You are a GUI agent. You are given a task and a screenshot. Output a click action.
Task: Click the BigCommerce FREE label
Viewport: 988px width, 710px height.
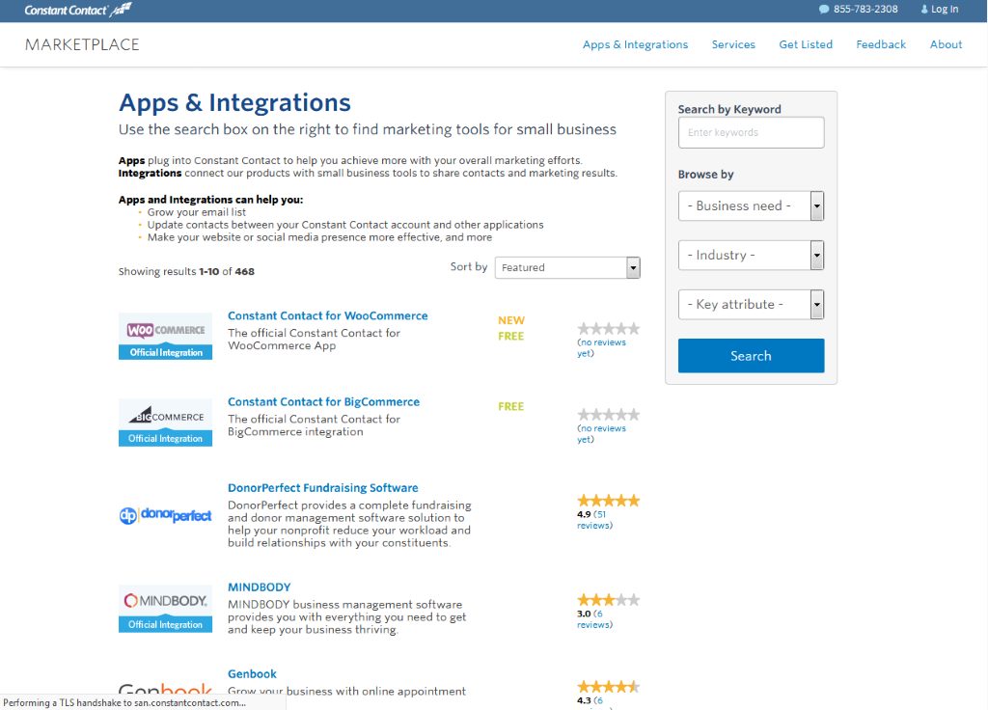(510, 407)
